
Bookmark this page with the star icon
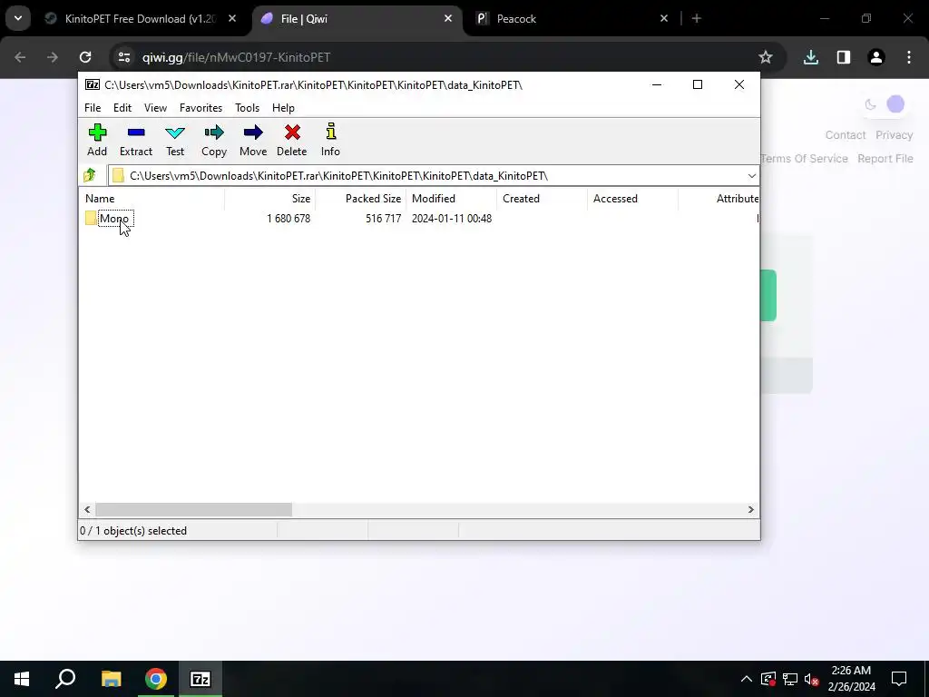[766, 57]
